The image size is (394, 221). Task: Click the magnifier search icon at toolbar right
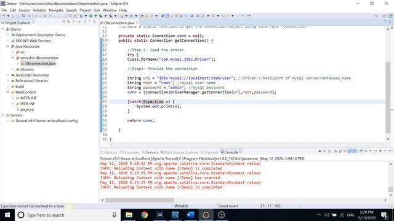click(376, 16)
